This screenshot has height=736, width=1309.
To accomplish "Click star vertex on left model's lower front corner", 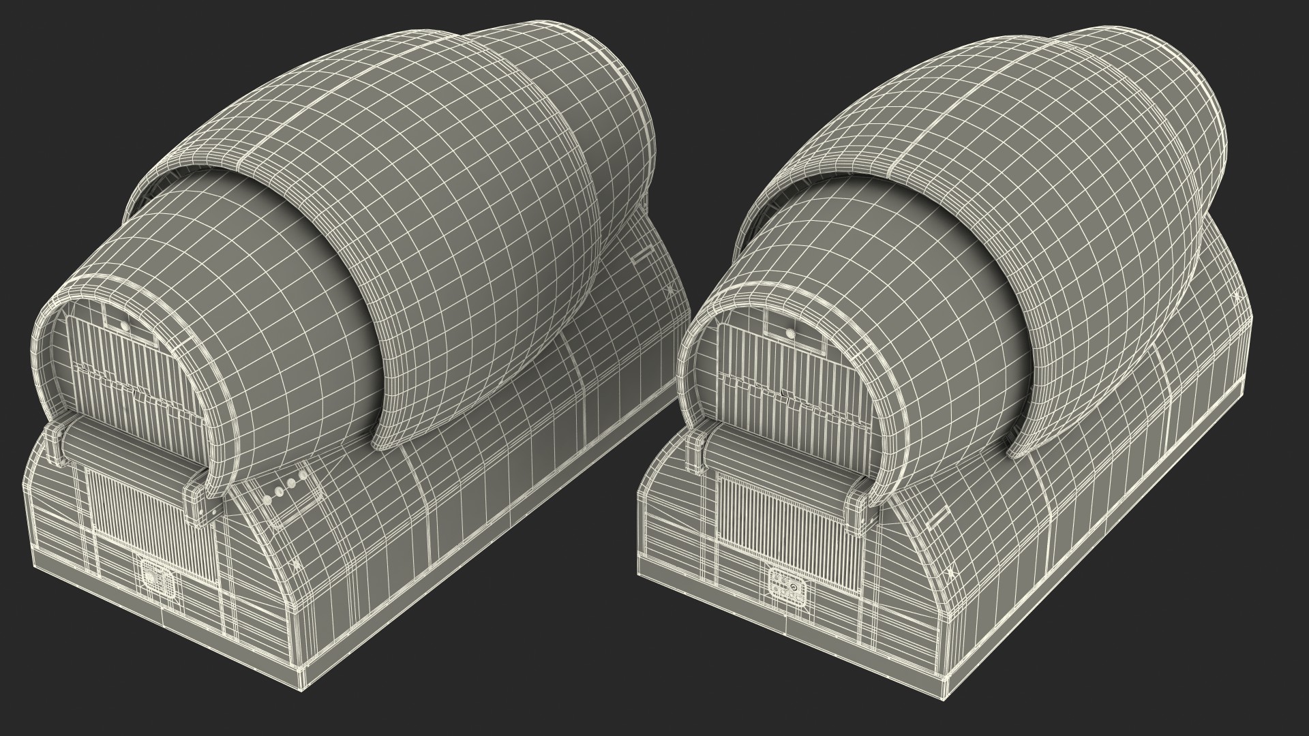I will [297, 564].
